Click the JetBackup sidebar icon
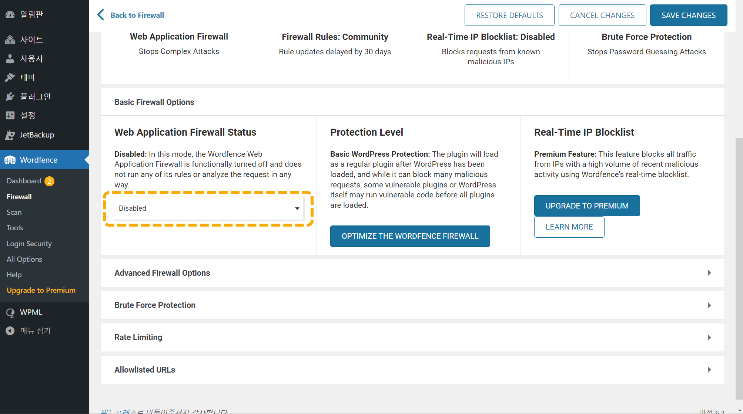Screen dimensions: 743x414 [10, 135]
